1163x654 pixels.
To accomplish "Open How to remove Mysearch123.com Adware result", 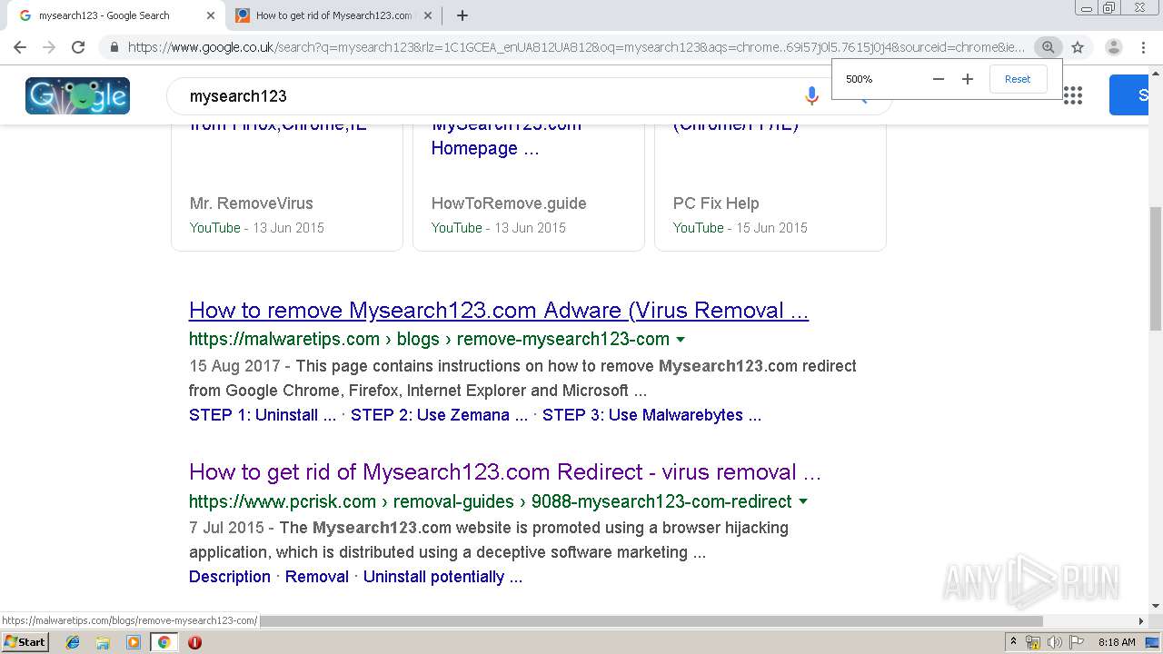I will point(499,311).
